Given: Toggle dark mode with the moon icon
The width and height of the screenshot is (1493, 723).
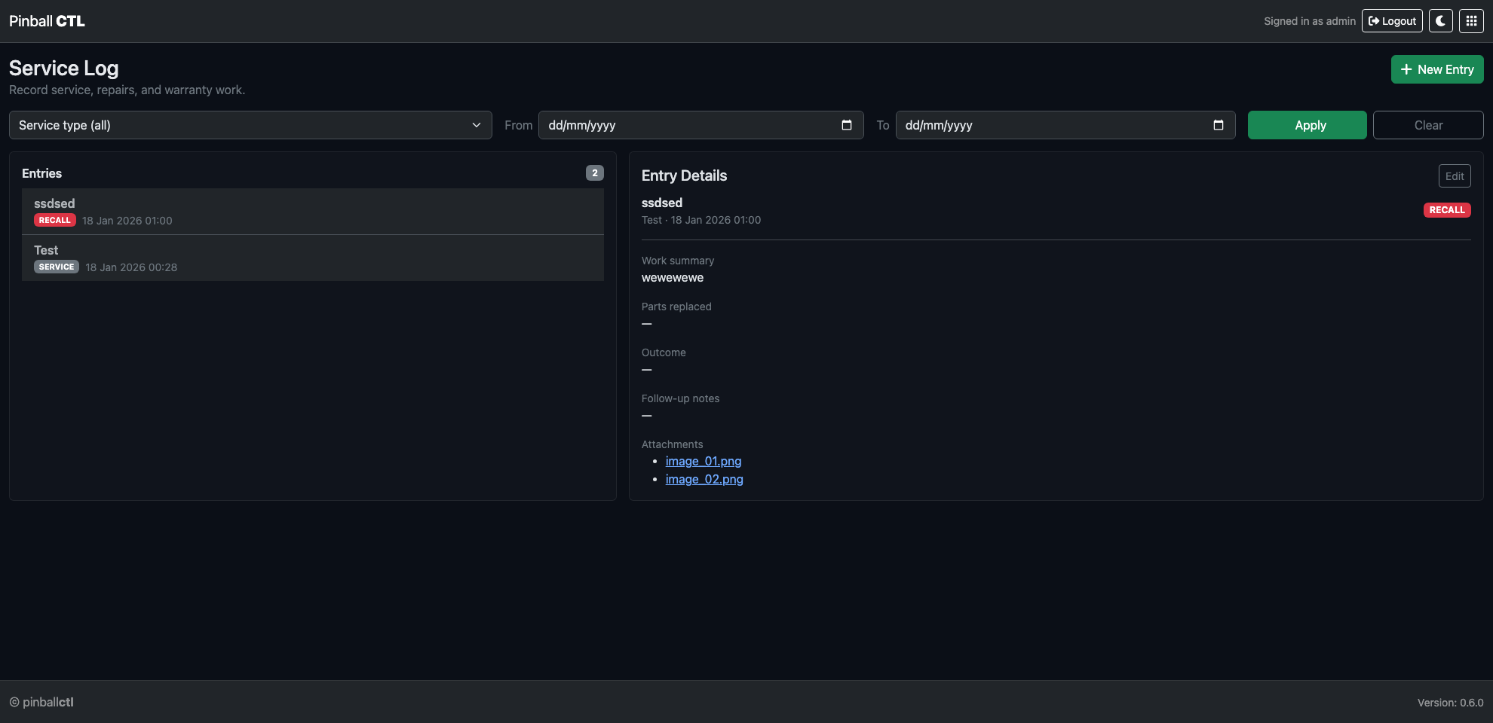Looking at the screenshot, I should point(1440,20).
